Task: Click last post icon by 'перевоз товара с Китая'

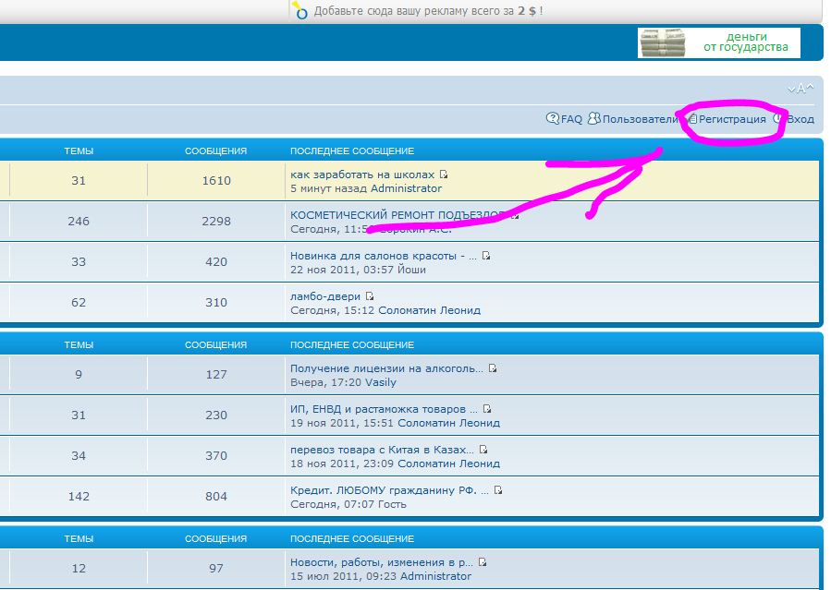Action: tap(483, 450)
